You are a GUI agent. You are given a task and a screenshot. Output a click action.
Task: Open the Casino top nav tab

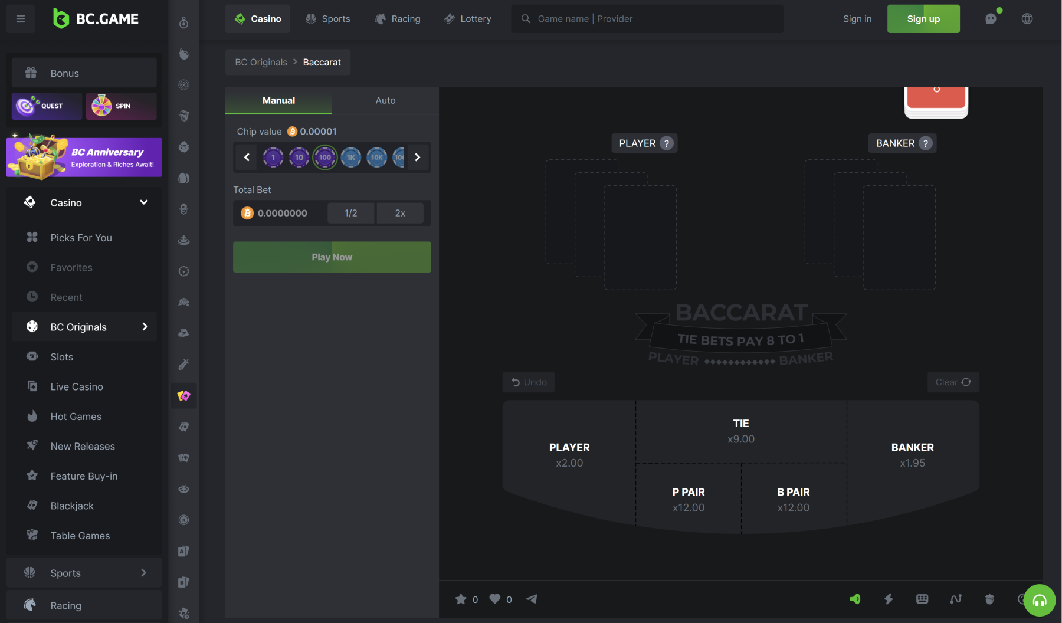pos(258,19)
